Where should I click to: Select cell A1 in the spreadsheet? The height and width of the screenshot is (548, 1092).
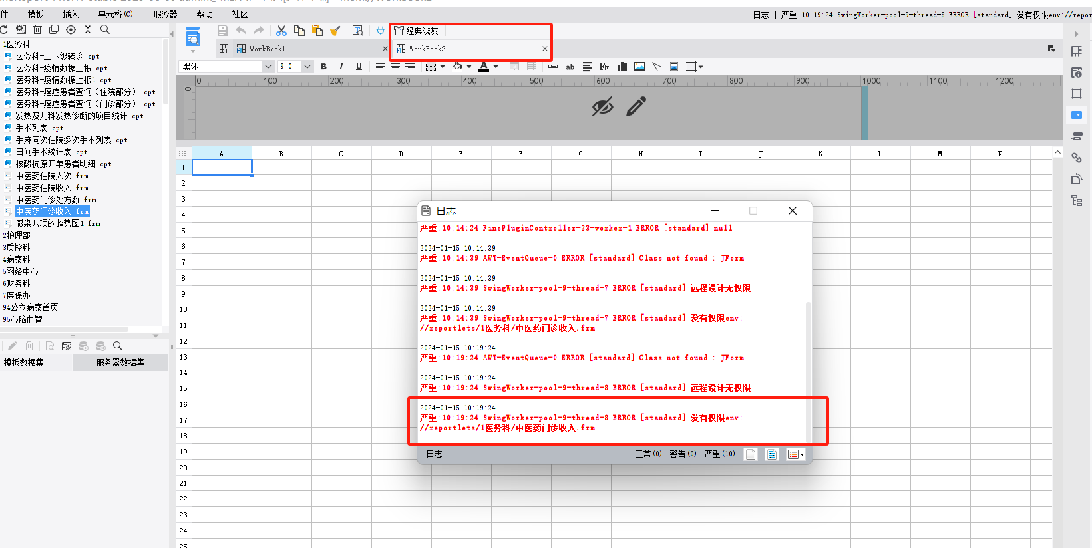pyautogui.click(x=222, y=168)
